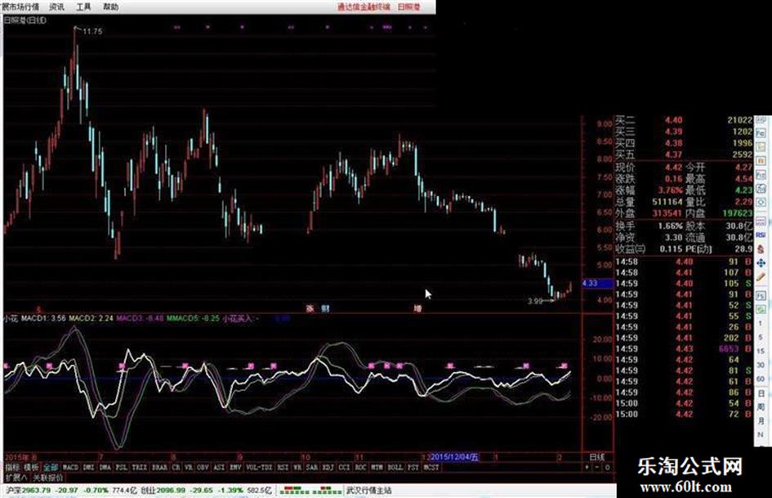The width and height of the screenshot is (772, 498).
Task: Switch to 5-minute period
Action: [761, 337]
